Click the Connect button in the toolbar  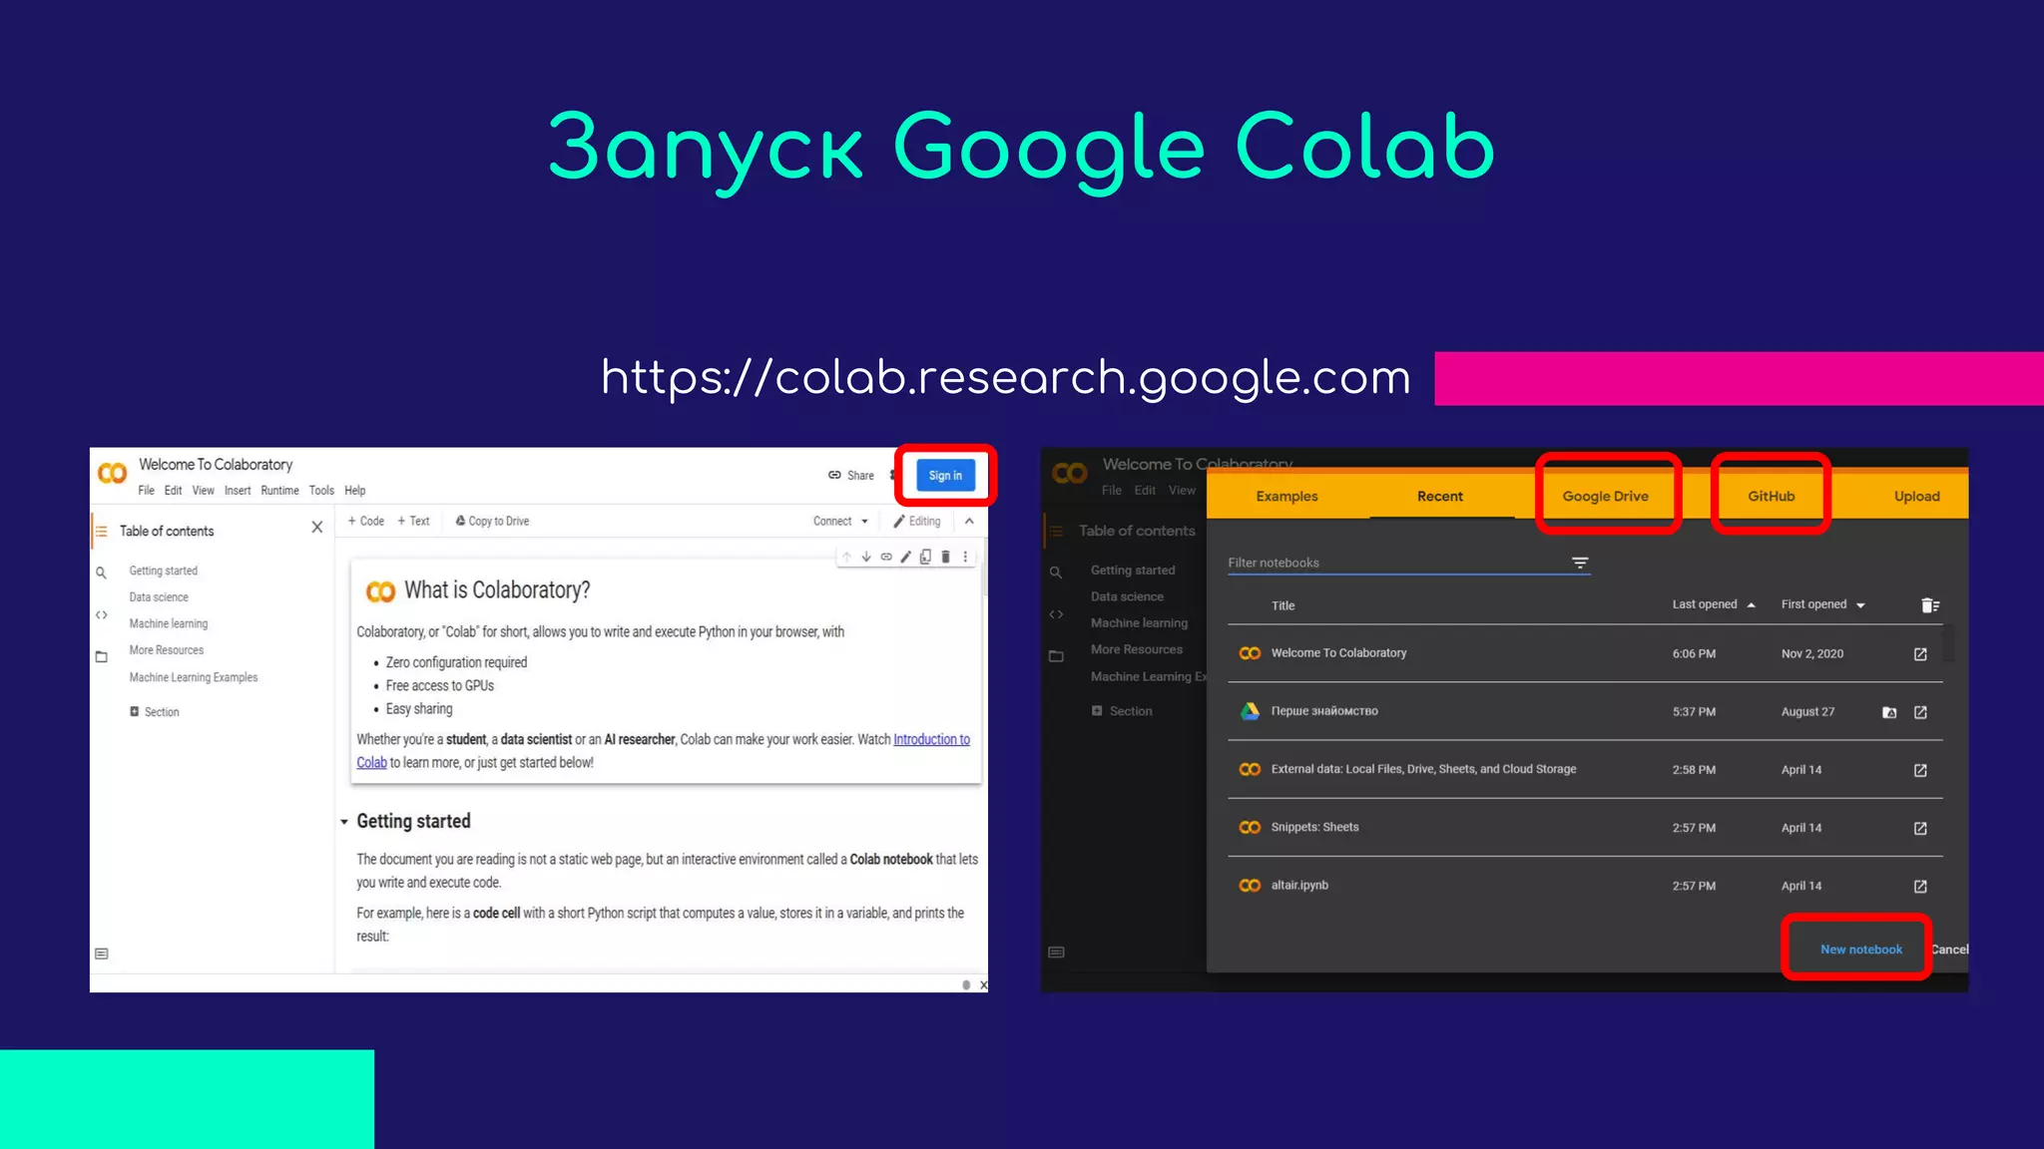pos(832,522)
